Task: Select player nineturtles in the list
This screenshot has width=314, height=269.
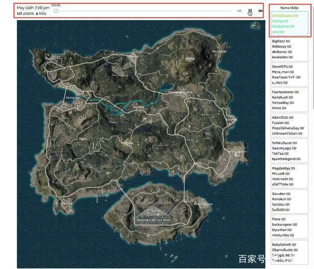Action: (283, 235)
